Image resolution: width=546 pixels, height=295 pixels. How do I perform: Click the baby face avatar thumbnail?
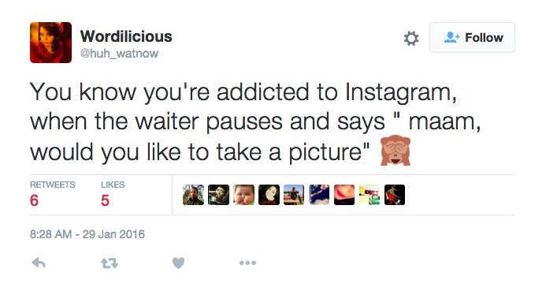point(243,195)
